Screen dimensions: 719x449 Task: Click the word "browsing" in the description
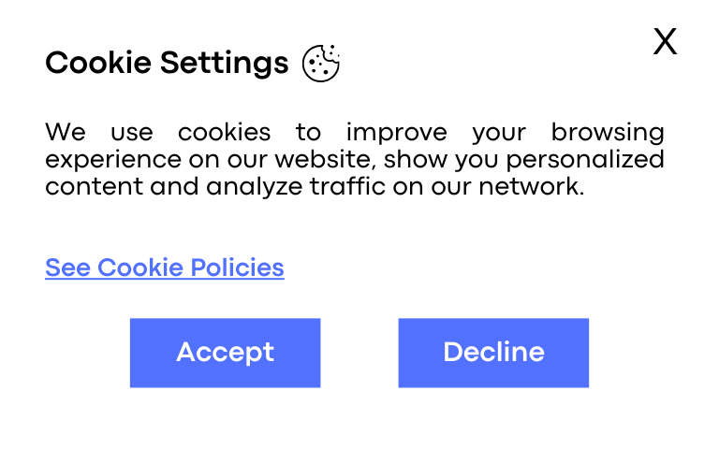[x=608, y=132]
